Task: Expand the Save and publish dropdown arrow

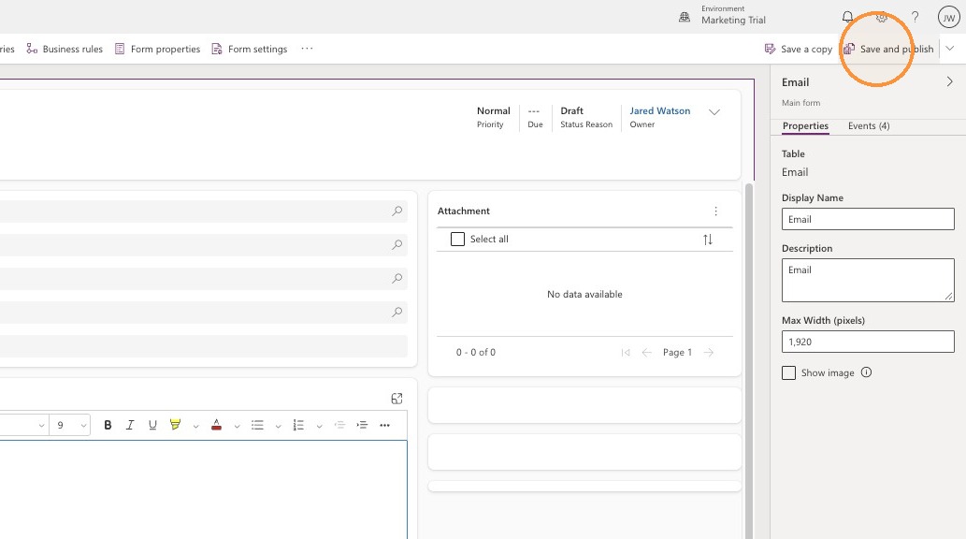Action: (x=950, y=48)
